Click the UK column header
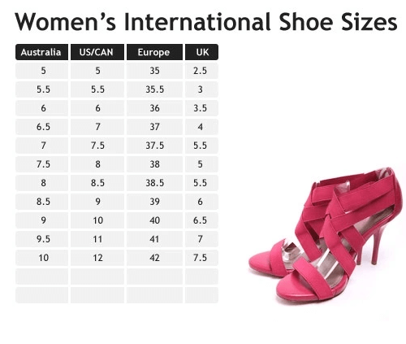The height and width of the screenshot is (344, 406). point(201,52)
